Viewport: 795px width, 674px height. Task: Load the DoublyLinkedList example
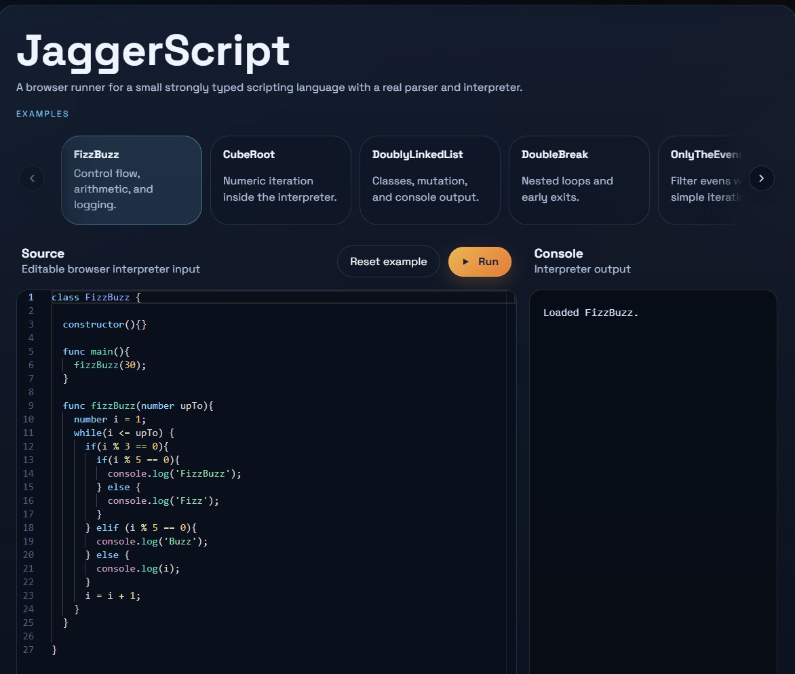coord(430,180)
